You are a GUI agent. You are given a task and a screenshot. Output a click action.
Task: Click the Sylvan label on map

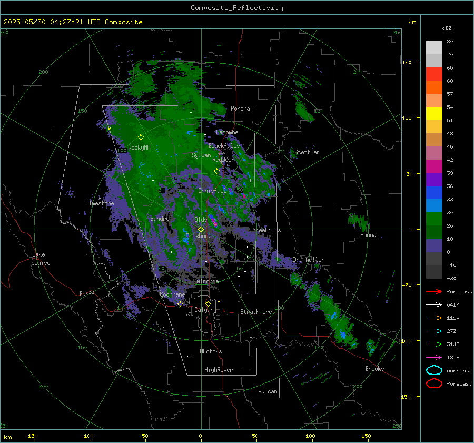[x=201, y=155]
